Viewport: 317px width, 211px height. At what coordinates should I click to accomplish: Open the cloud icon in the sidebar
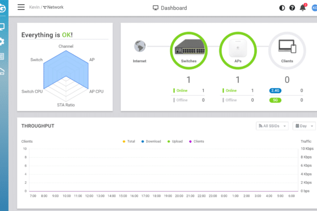(x=2, y=71)
